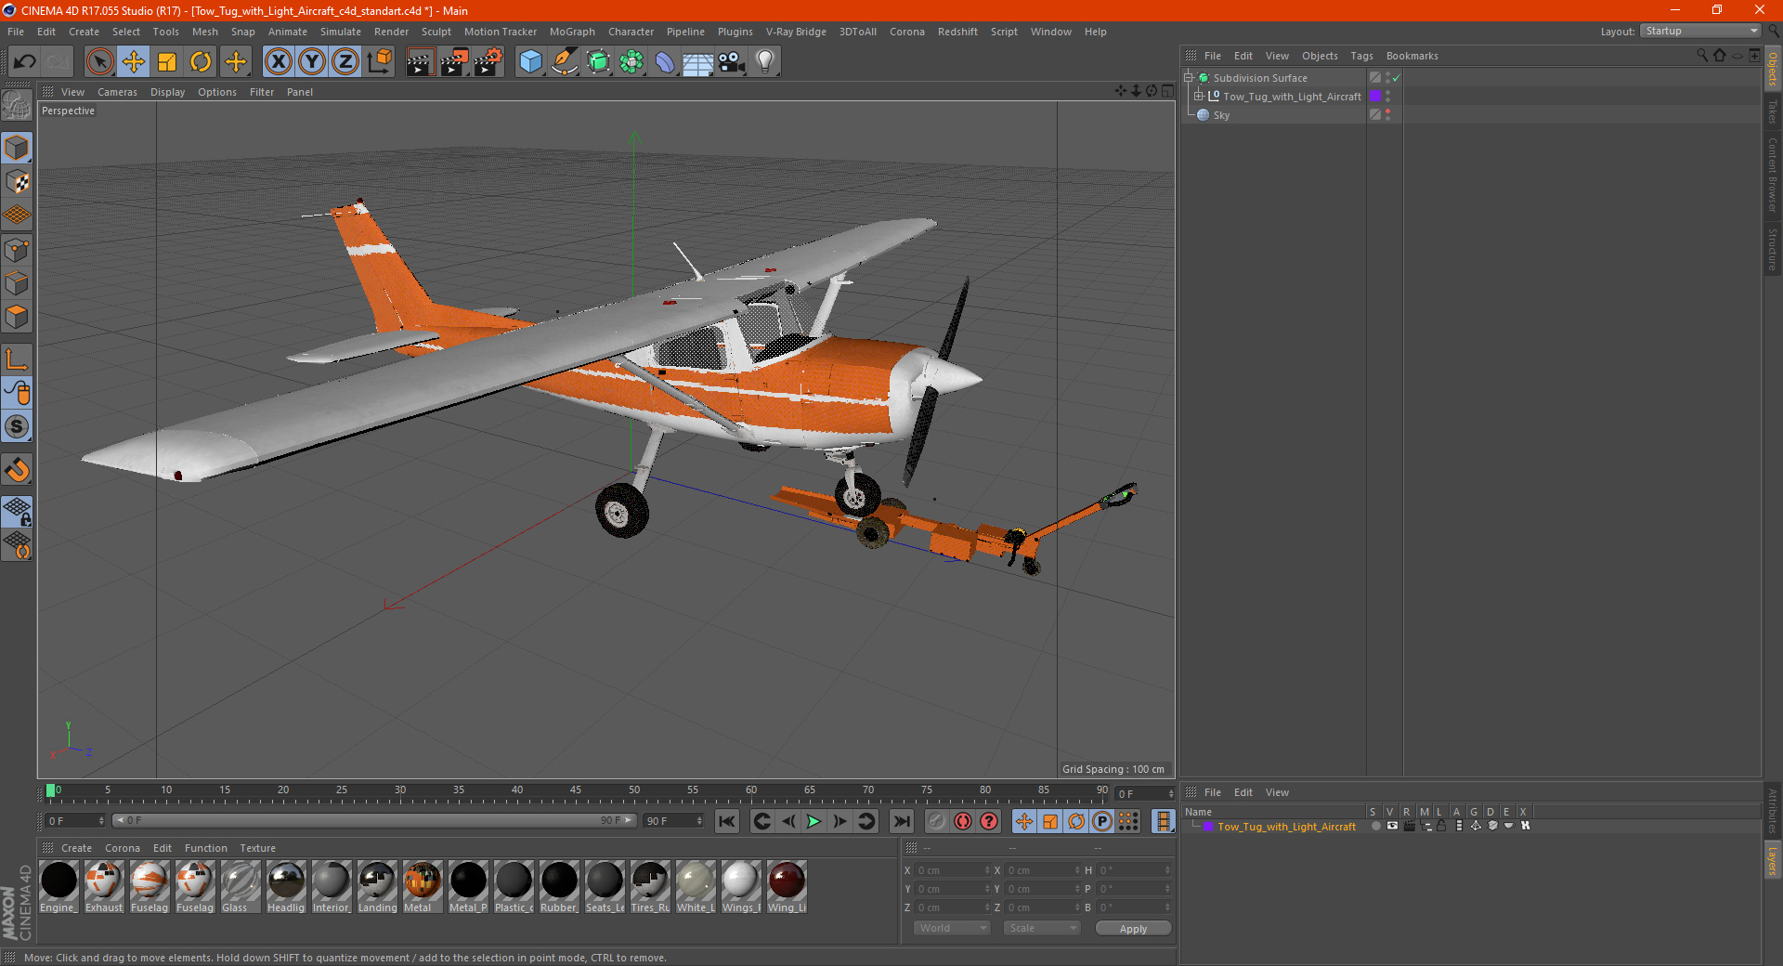Toggle layer visibility eye for Tow_Tug layer
Image resolution: width=1783 pixels, height=966 pixels.
1391,826
